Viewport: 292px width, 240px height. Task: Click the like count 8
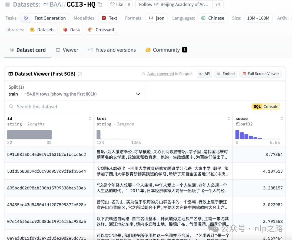[x=129, y=4]
